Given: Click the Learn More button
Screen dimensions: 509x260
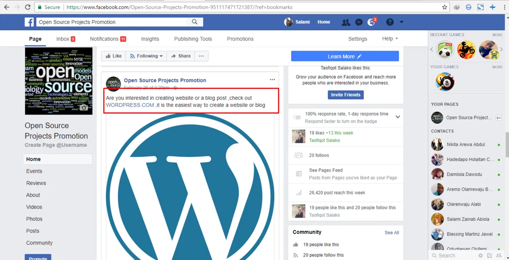Looking at the screenshot, I should (x=345, y=56).
